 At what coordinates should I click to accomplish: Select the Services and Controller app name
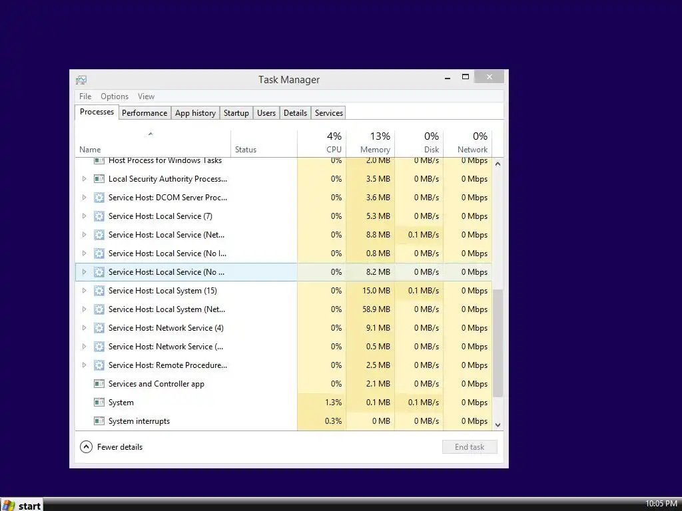[x=156, y=384]
